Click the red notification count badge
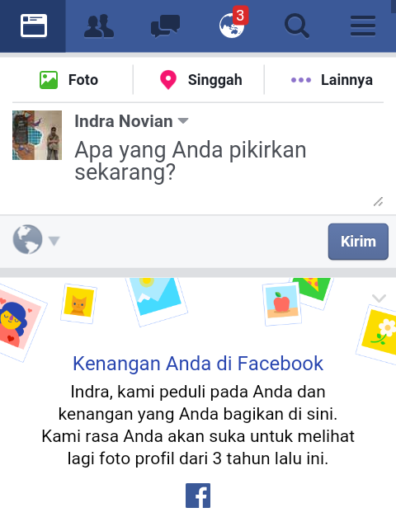This screenshot has height=517, width=396. tap(240, 15)
